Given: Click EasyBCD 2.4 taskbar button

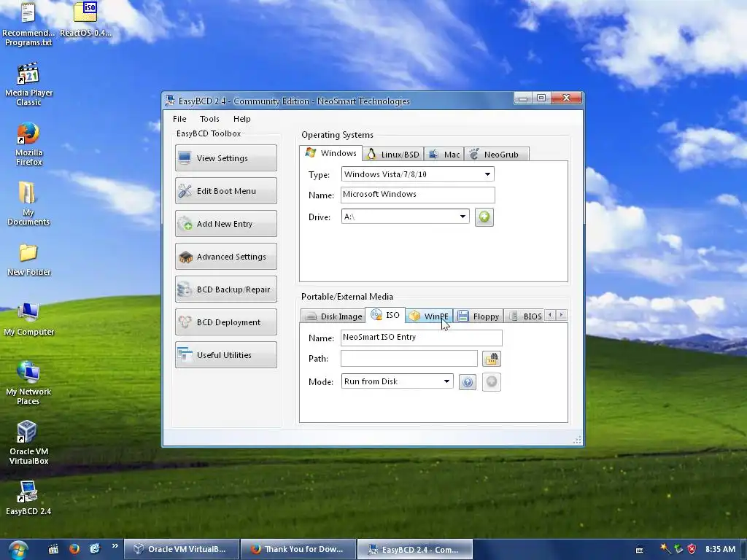Looking at the screenshot, I should (414, 550).
